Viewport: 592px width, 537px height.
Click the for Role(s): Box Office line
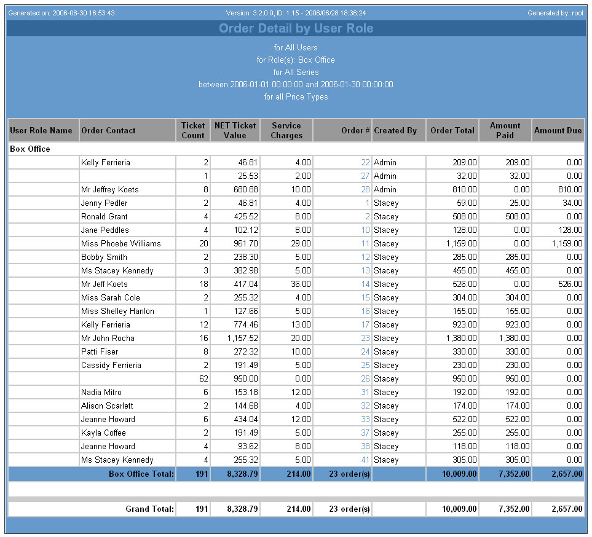[296, 60]
